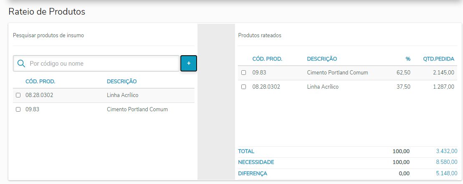The image size is (463, 184).
Task: Click the magnifier search icon
Action: coord(21,64)
